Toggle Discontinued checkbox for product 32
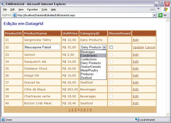Image resolution: width=171 pixels, height=123 pixels. (x=111, y=47)
